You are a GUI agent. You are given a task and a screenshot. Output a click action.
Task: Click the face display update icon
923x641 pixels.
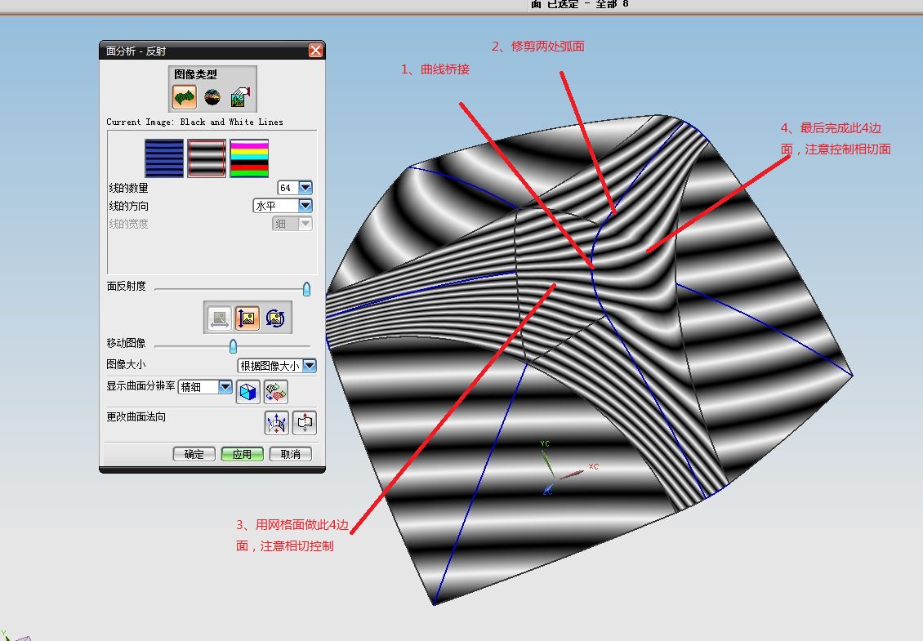click(276, 392)
